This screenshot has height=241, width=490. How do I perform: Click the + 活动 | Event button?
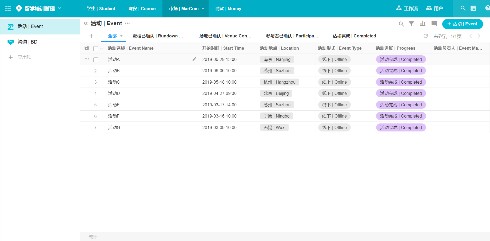[462, 24]
